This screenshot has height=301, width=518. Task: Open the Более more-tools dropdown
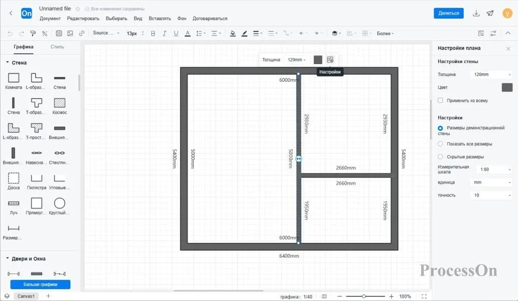(385, 33)
